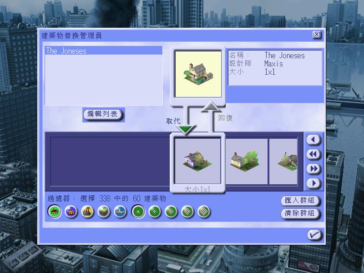
Task: Select The Joneses in the building list
Action: click(x=104, y=51)
